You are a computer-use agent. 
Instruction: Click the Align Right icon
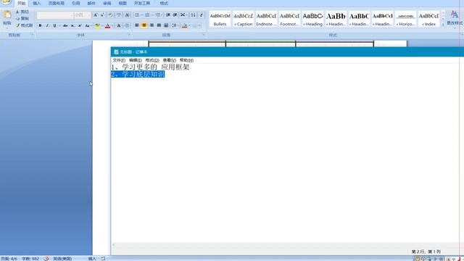(x=152, y=26)
